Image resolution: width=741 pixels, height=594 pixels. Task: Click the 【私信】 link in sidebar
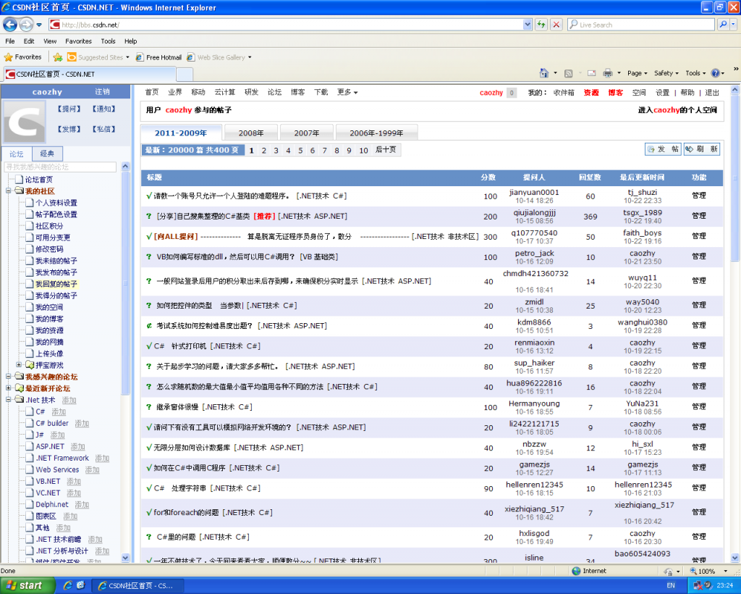point(103,129)
